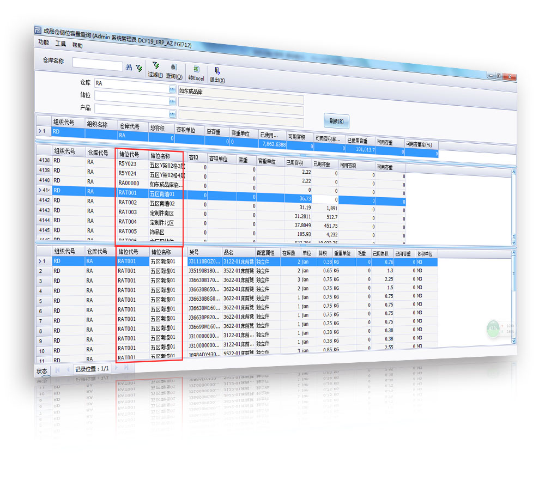Viewport: 545px width, 499px height.
Task: Open the 帮助 menu
Action: (x=77, y=45)
